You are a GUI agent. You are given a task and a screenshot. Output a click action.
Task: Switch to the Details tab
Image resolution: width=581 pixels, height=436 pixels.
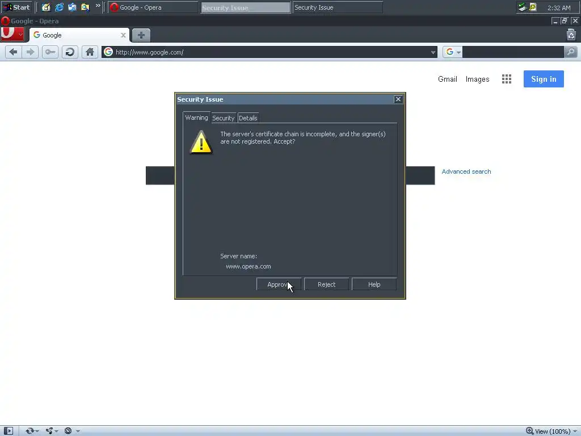click(x=248, y=118)
